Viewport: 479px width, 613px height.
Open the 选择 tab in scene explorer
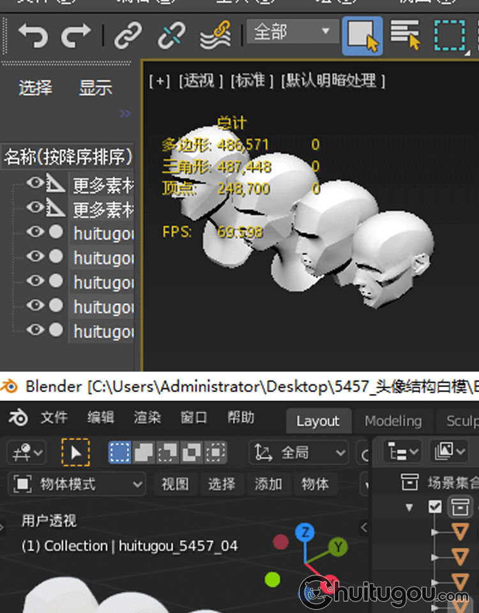coord(35,87)
